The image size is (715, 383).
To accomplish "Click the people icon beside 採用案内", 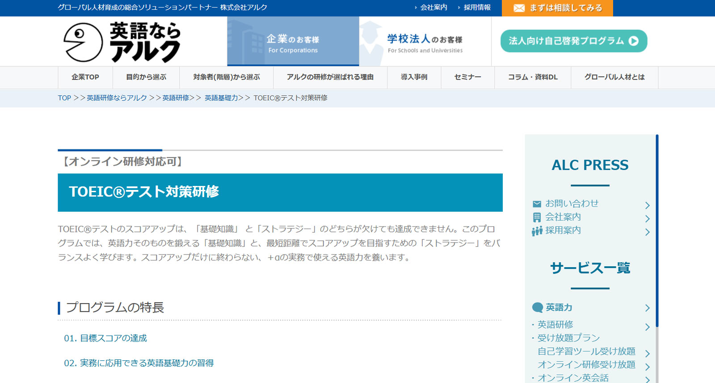I will [537, 231].
